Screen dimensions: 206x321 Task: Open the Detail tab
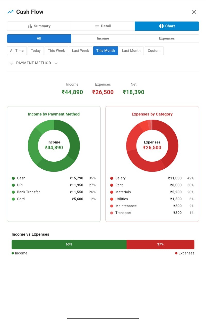point(103,26)
